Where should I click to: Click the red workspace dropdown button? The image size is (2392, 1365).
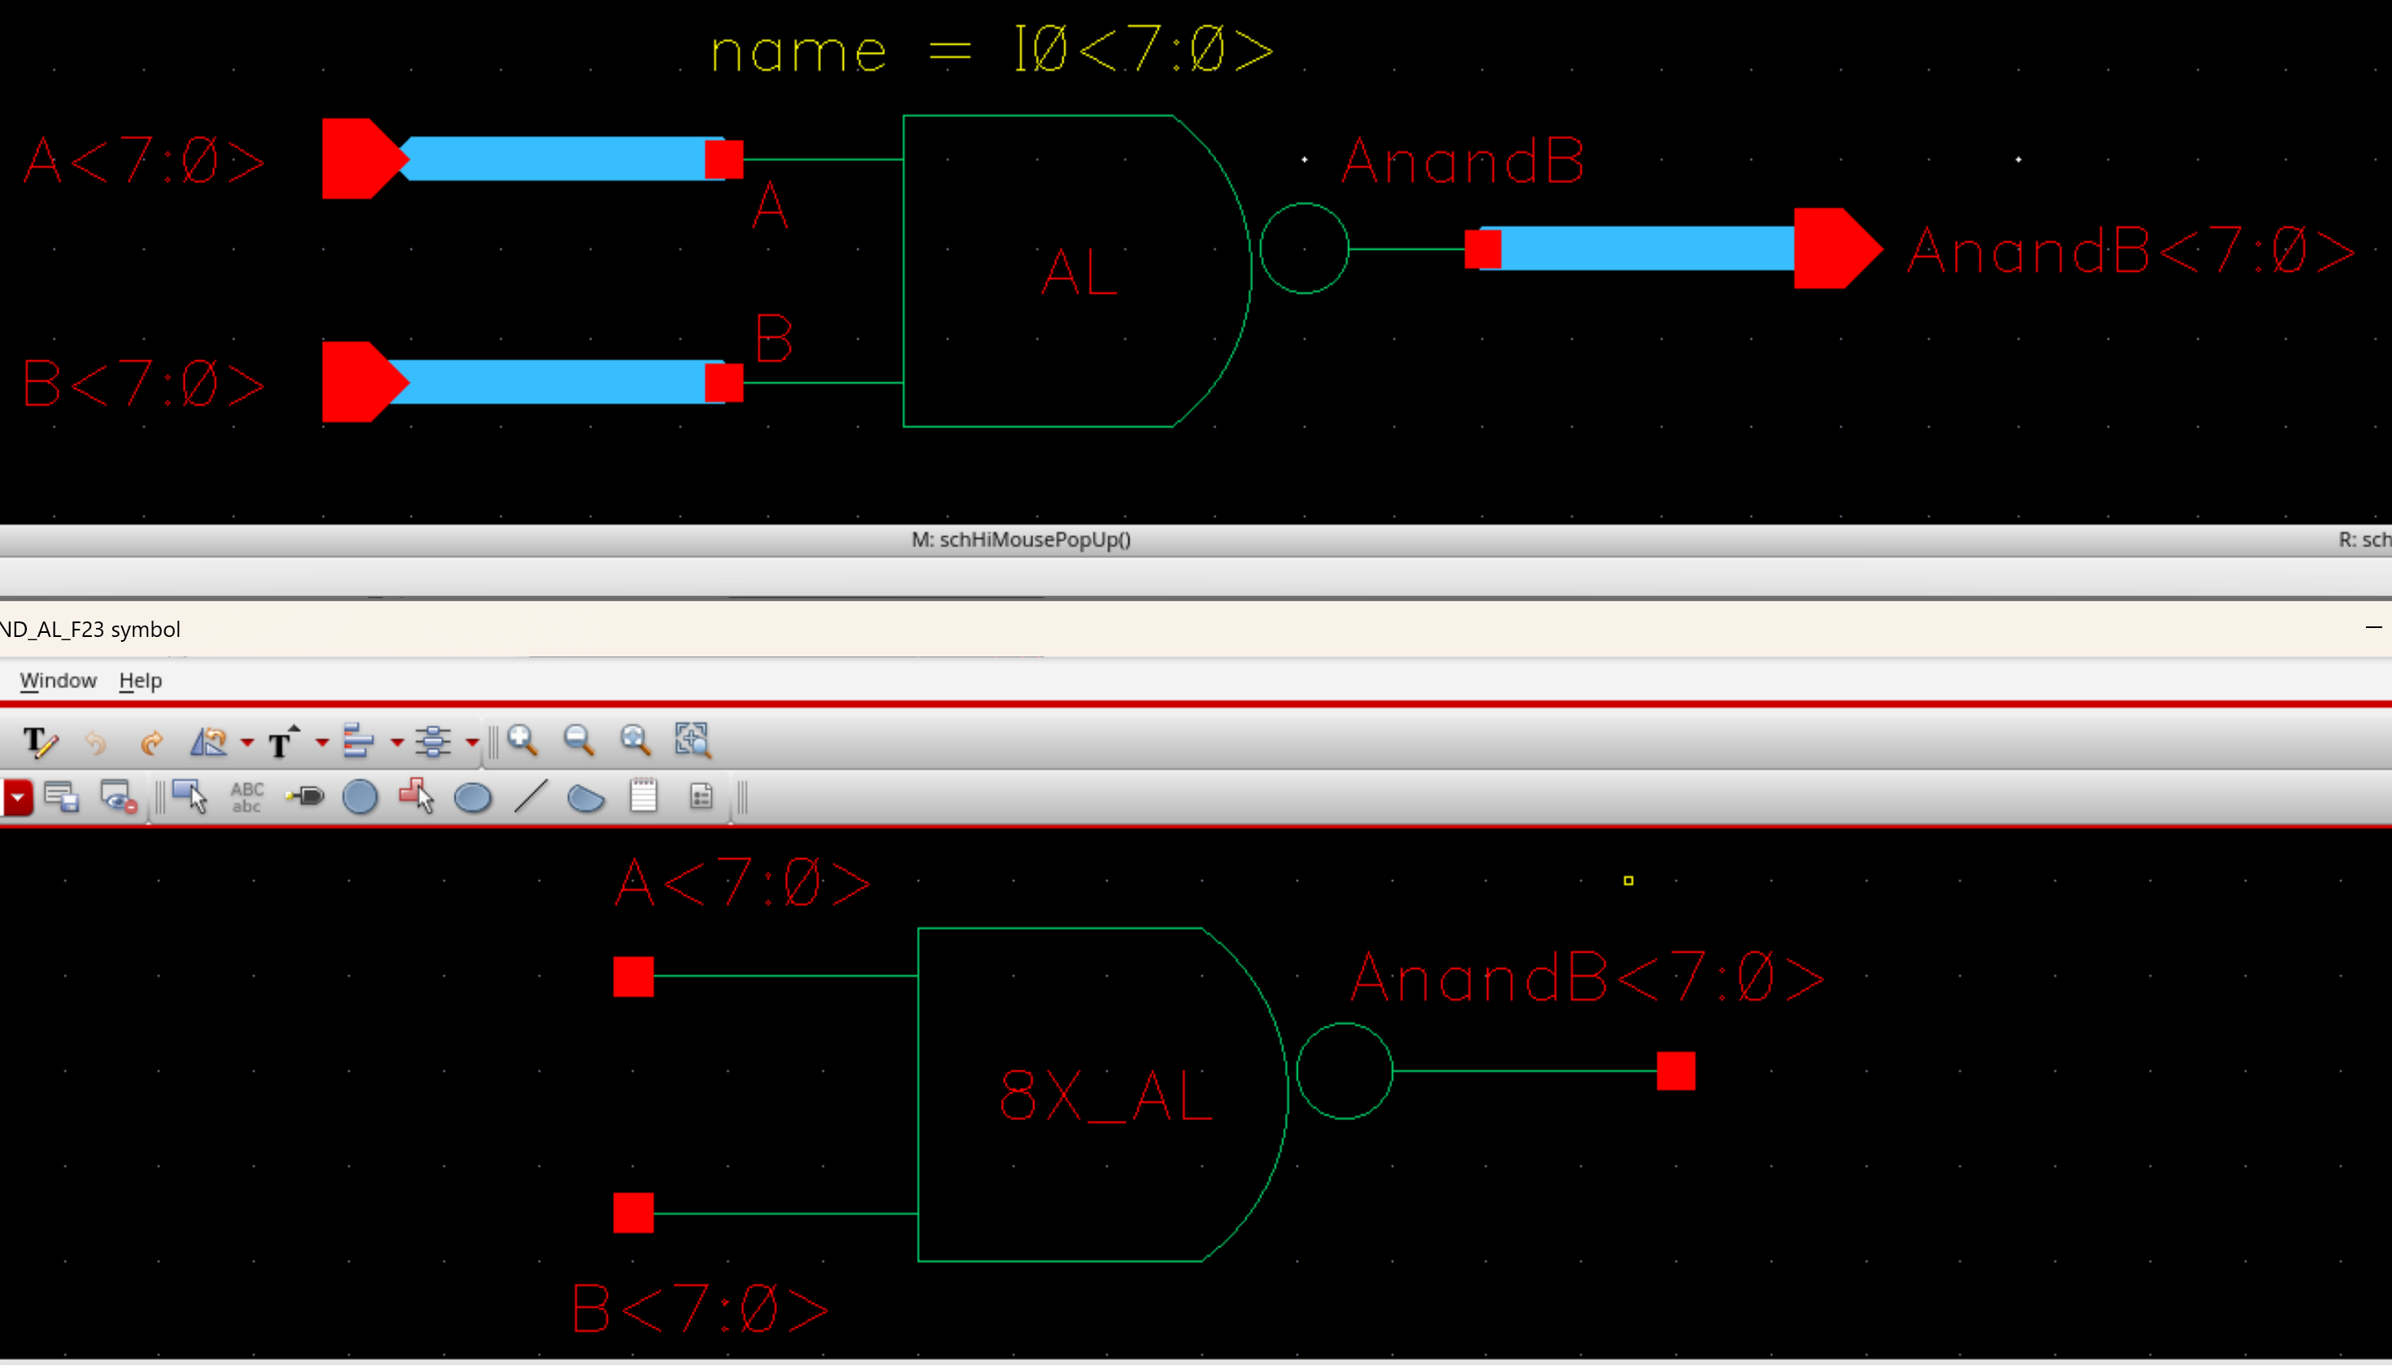17,798
